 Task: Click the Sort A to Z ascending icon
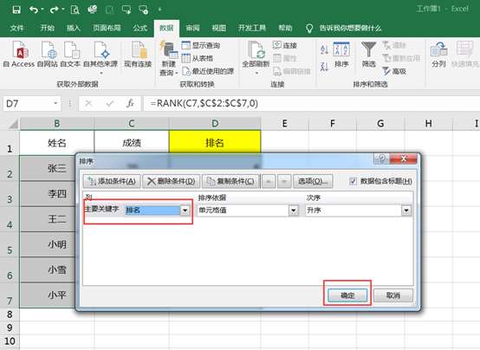(324, 49)
